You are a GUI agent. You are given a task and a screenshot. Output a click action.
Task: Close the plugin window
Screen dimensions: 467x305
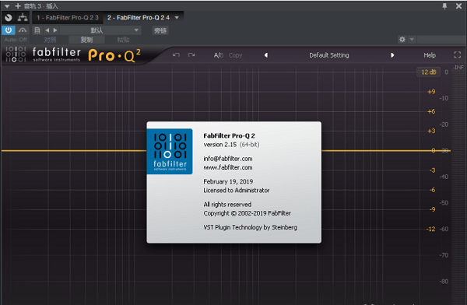point(458,6)
